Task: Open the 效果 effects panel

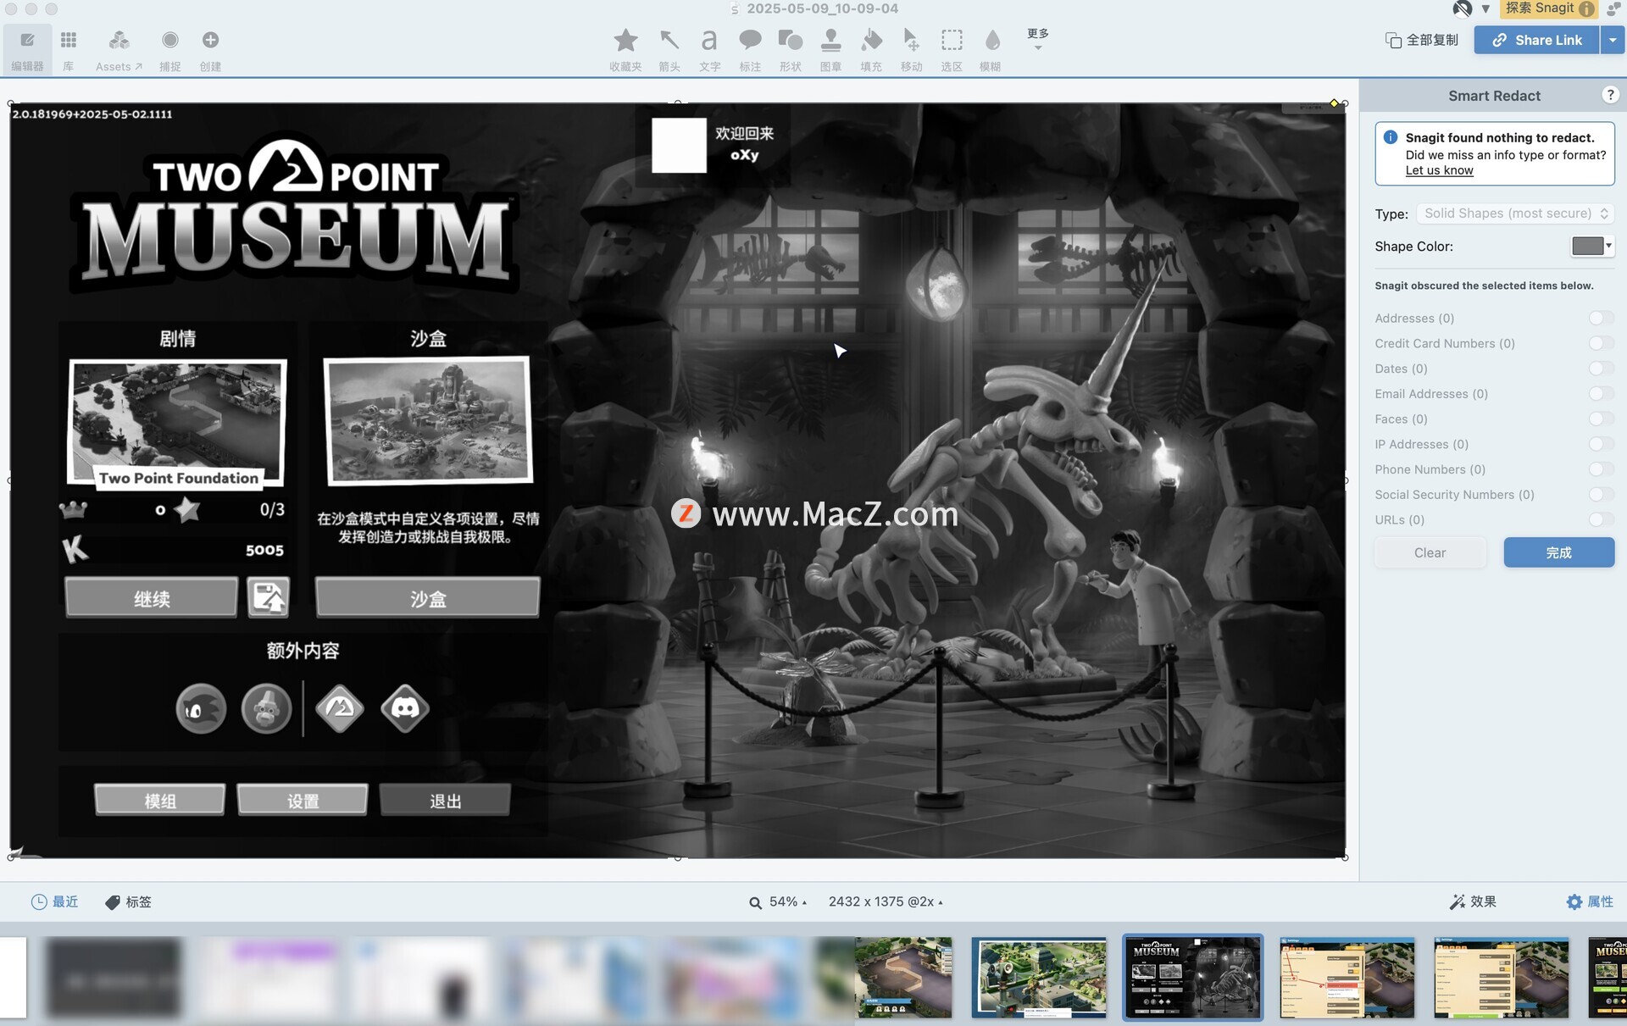Action: (1473, 901)
